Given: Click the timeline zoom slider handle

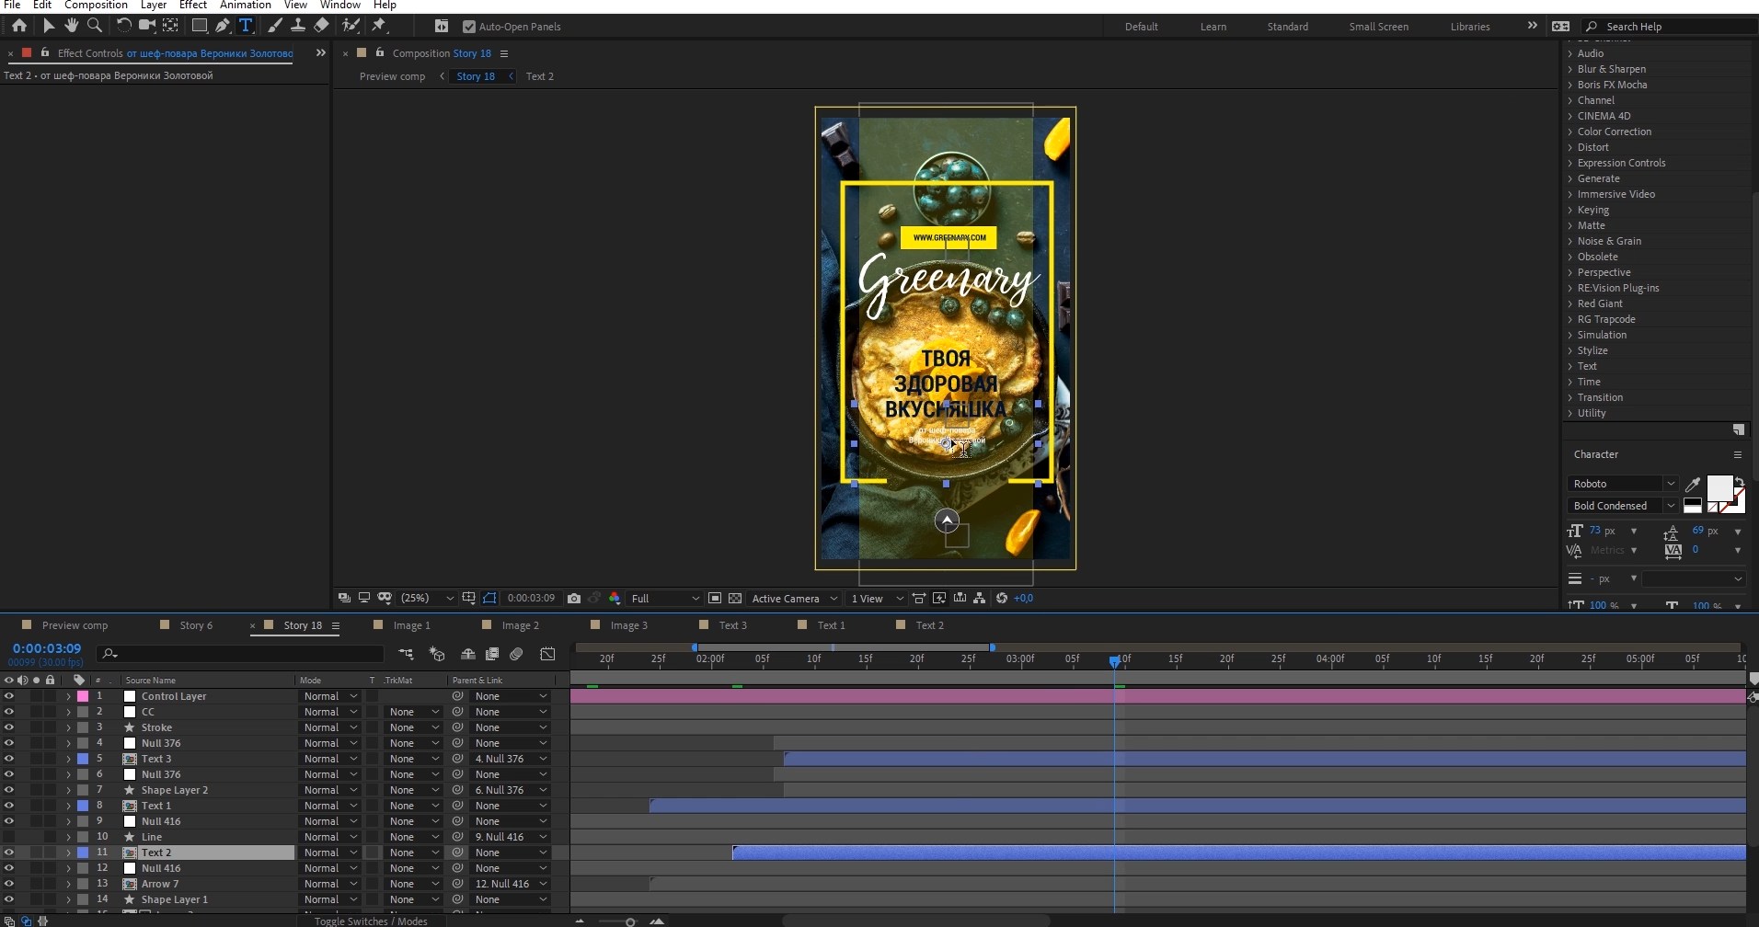Looking at the screenshot, I should (630, 921).
